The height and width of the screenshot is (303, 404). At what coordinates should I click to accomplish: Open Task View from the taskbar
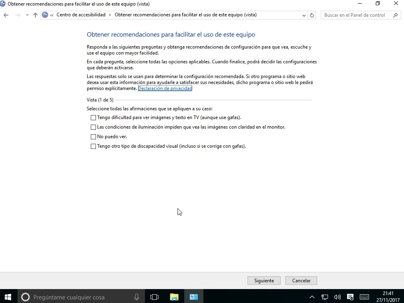[154, 297]
